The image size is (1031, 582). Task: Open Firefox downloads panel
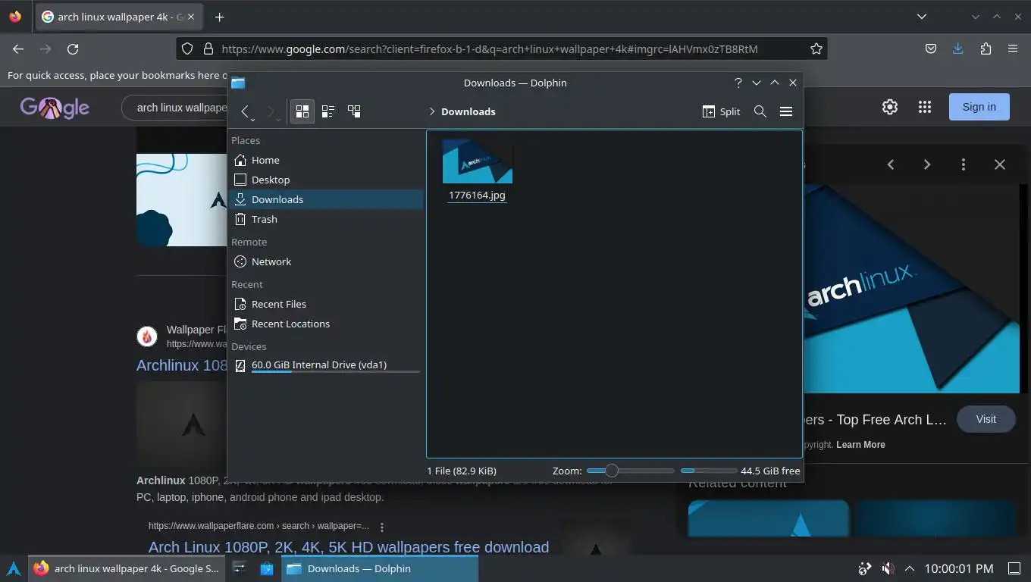tap(958, 48)
